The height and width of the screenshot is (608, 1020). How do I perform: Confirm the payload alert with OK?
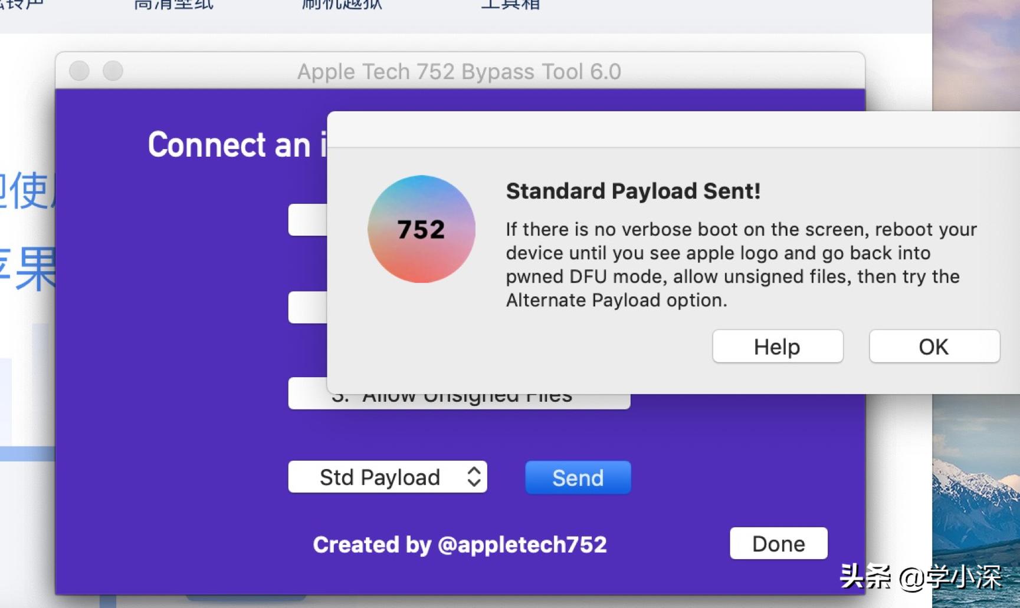pyautogui.click(x=934, y=346)
